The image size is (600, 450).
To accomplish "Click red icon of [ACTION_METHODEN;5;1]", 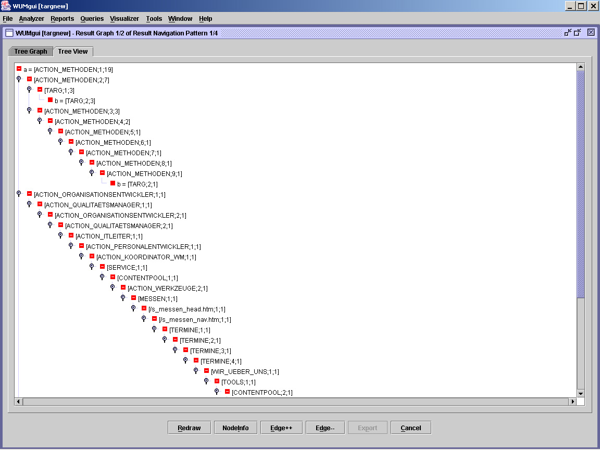I will click(x=60, y=131).
